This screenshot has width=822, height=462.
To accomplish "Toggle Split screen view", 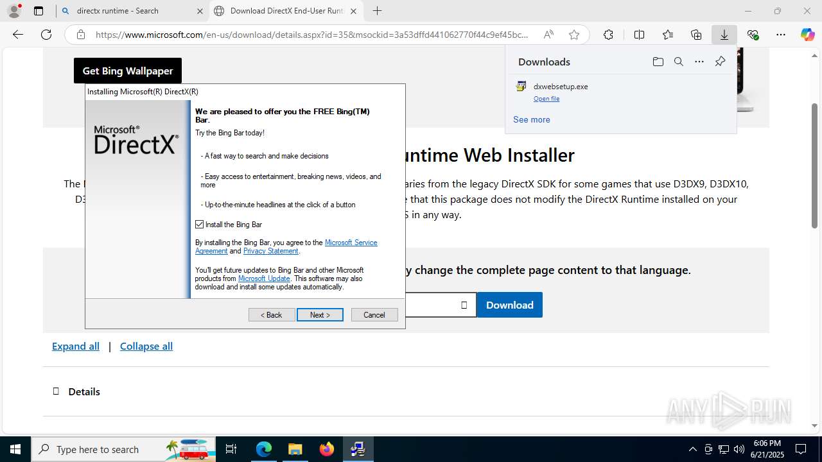I will tap(639, 35).
